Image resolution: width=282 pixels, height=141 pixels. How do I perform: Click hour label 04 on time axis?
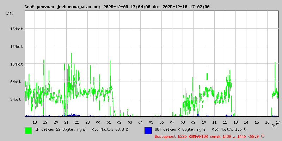click(140, 122)
